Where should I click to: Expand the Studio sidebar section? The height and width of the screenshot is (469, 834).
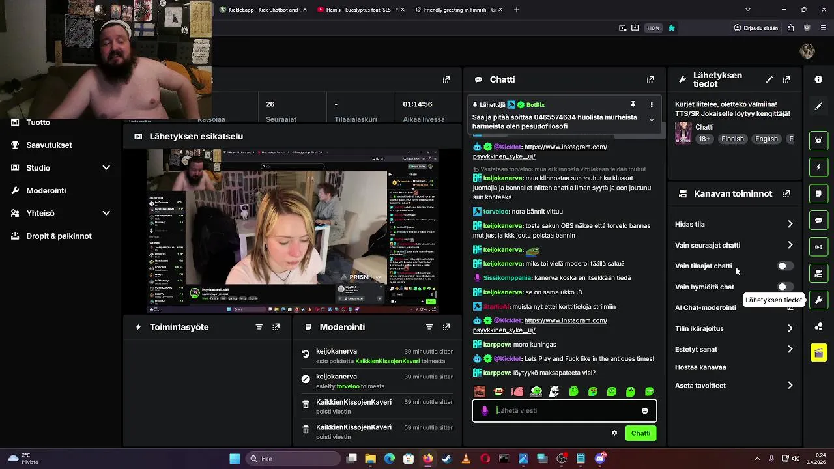pos(106,167)
